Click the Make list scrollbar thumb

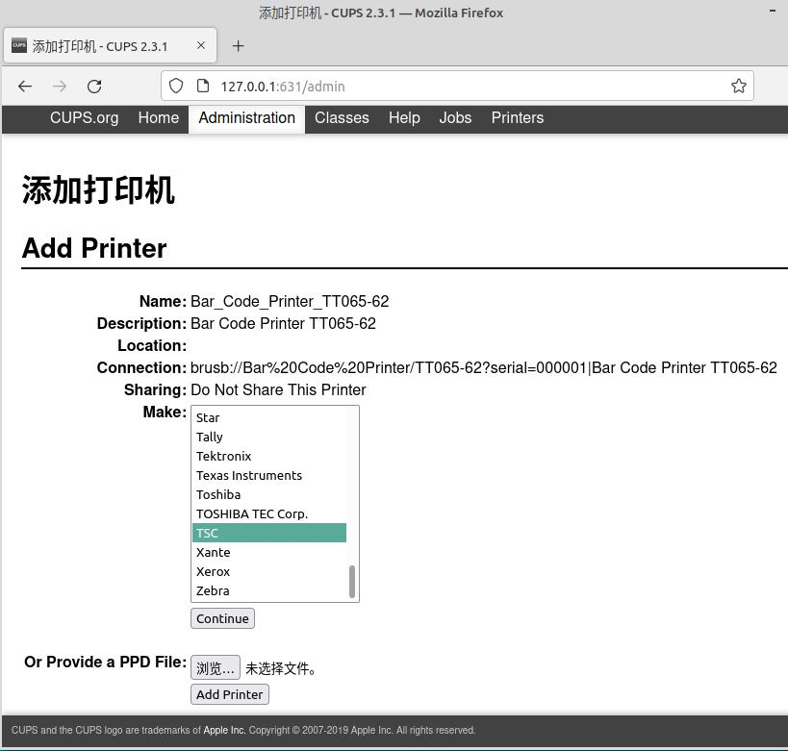[x=352, y=582]
